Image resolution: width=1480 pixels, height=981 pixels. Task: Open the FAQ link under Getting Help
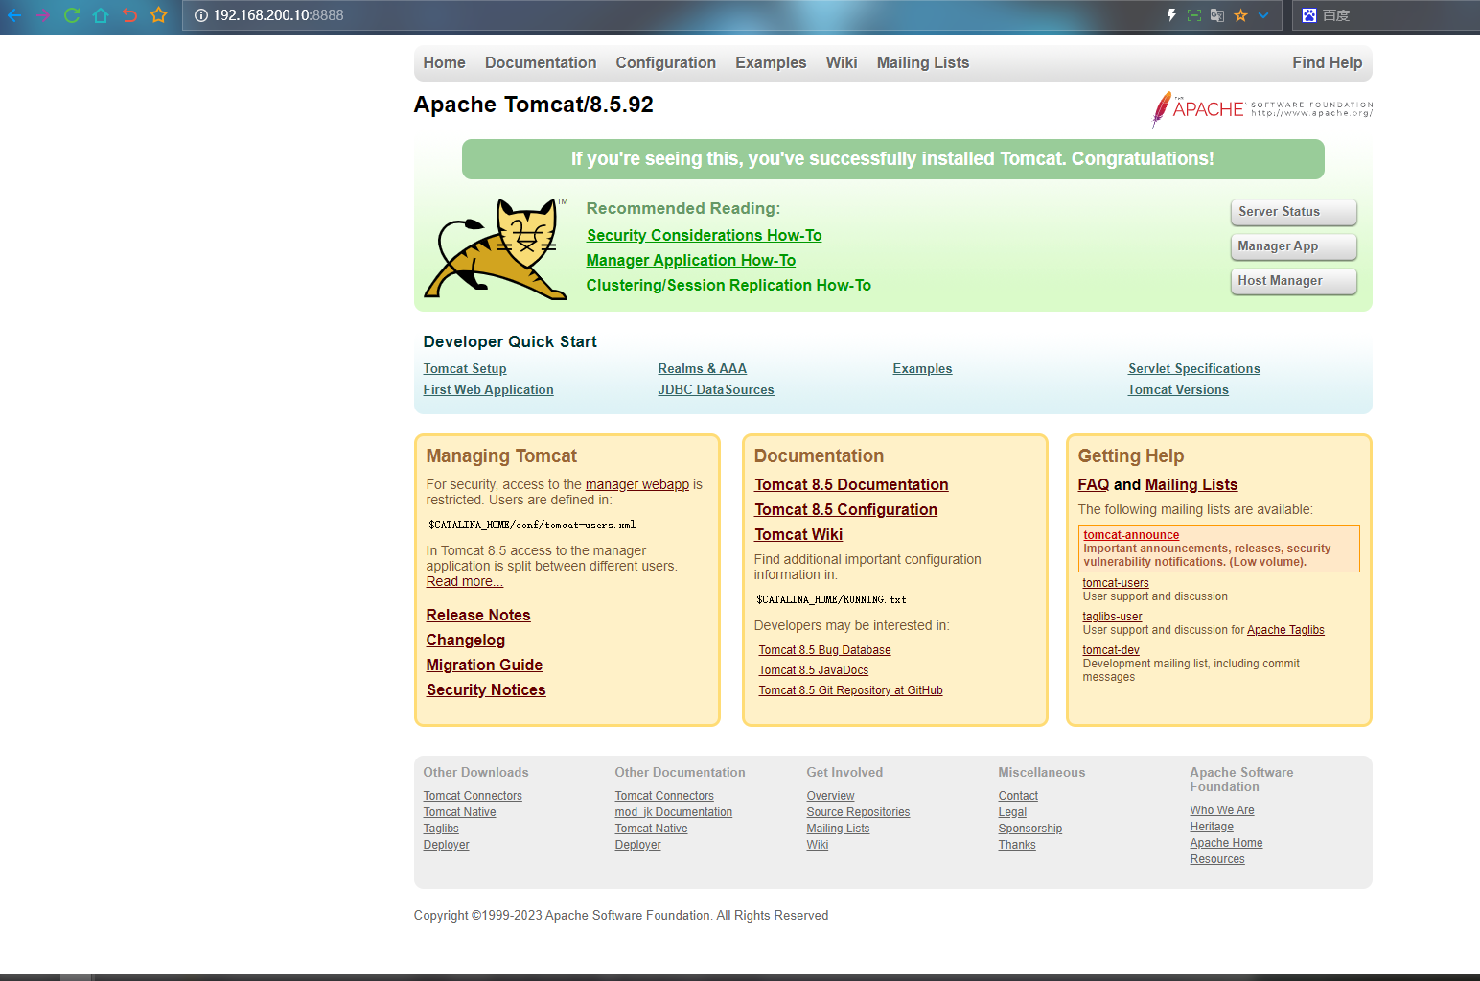click(x=1094, y=485)
